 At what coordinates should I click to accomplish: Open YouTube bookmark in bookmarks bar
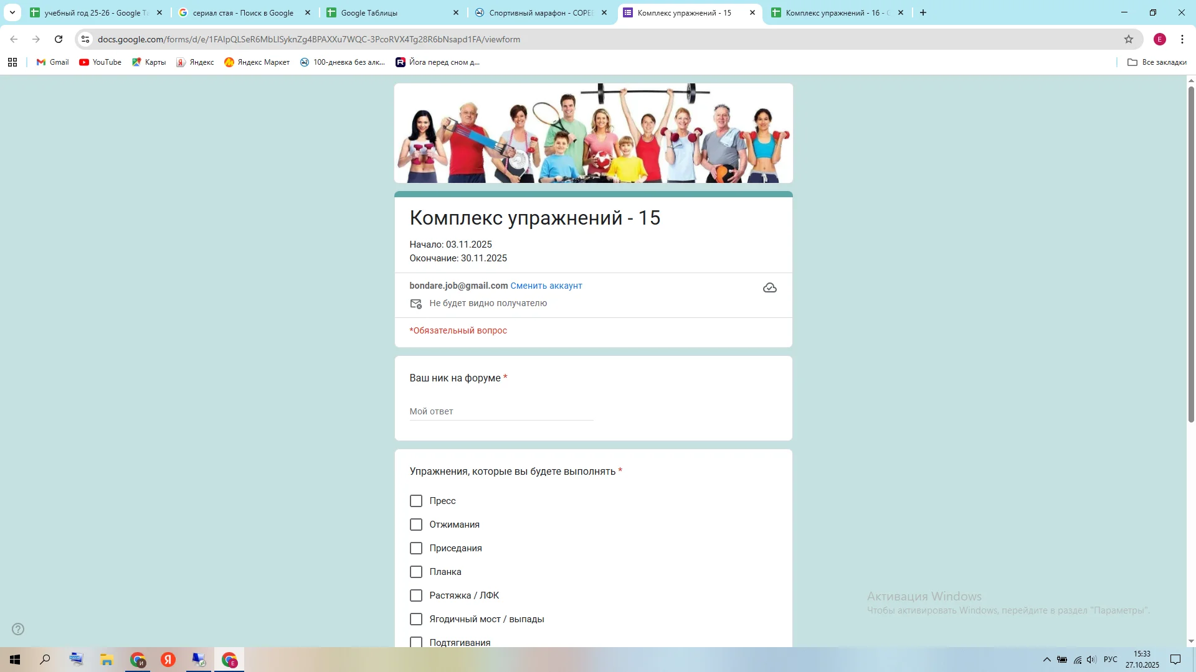(100, 62)
